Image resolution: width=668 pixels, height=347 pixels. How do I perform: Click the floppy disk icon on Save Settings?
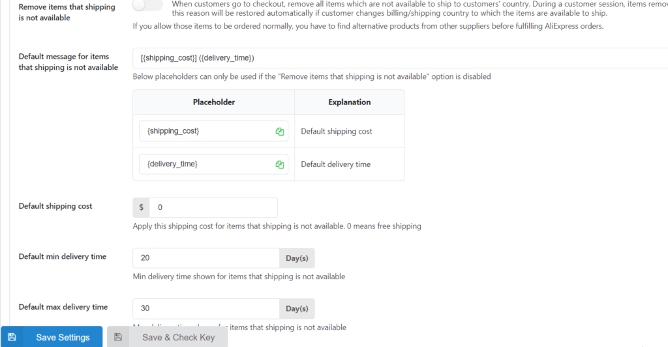[x=12, y=337]
